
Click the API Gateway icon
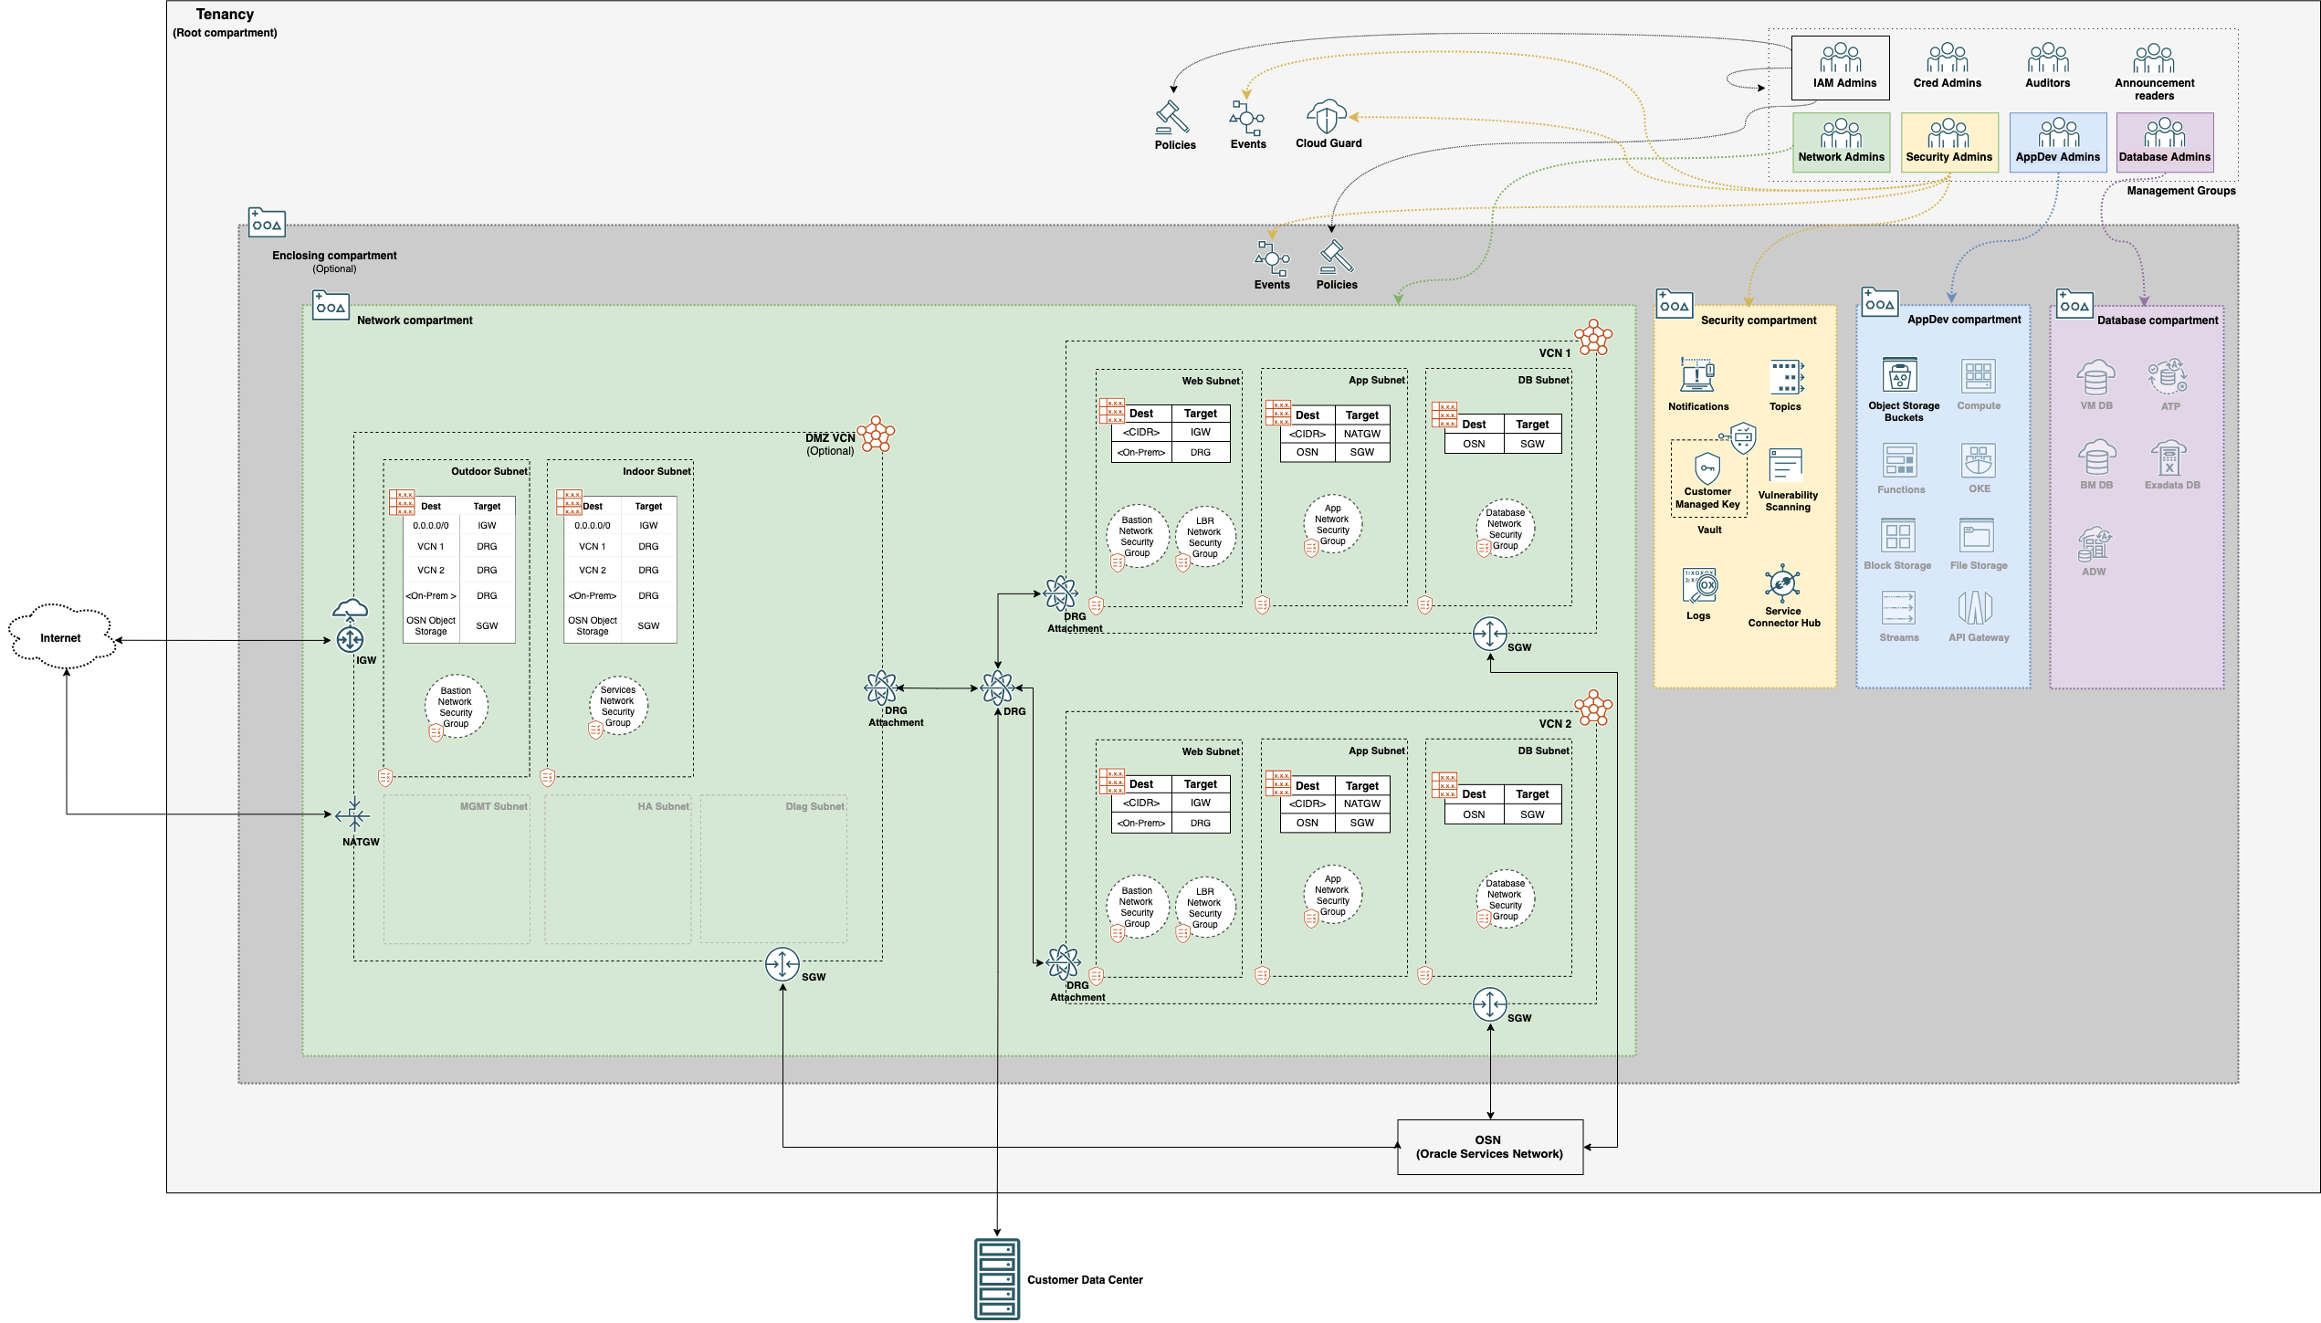(x=1976, y=608)
